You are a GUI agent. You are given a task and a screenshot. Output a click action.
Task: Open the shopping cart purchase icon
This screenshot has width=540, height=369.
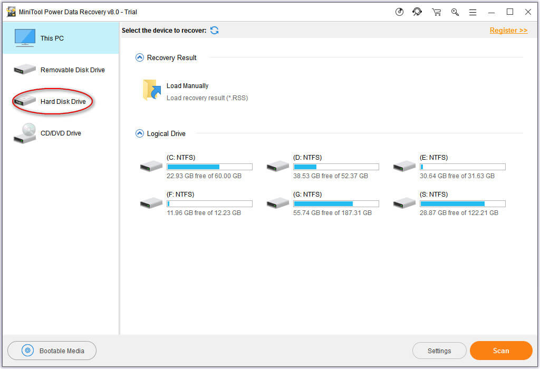[436, 12]
